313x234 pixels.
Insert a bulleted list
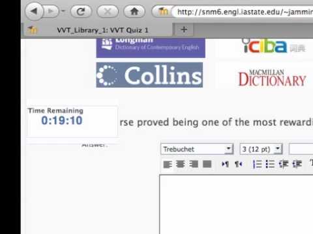[x=270, y=164]
